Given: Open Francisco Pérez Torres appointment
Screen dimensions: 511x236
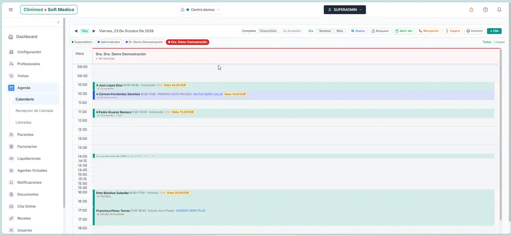Looking at the screenshot, I should click(293, 216).
